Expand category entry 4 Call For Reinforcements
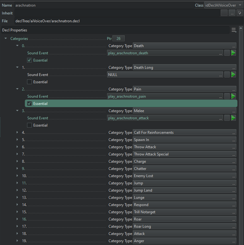 click(x=17, y=132)
